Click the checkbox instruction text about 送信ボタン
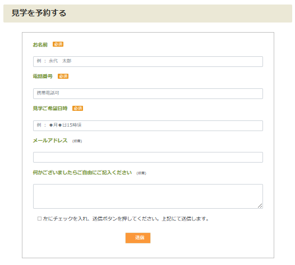This screenshot has height=265, width=295. (x=126, y=219)
